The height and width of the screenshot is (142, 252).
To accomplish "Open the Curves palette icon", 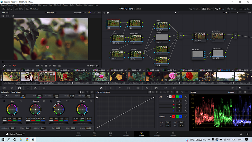I will point(101,88).
